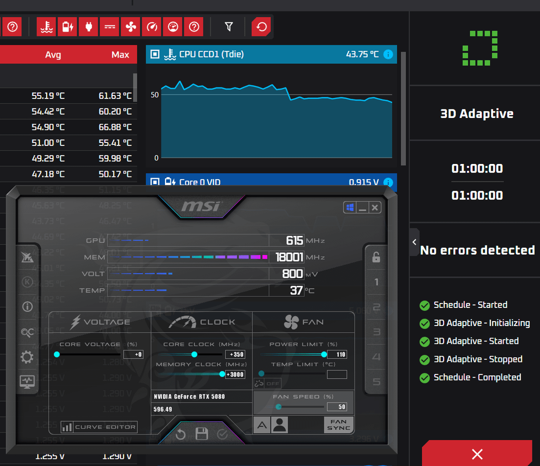540x466 pixels.
Task: Reset Afterburner settings with the circular arrow
Action: (x=180, y=434)
